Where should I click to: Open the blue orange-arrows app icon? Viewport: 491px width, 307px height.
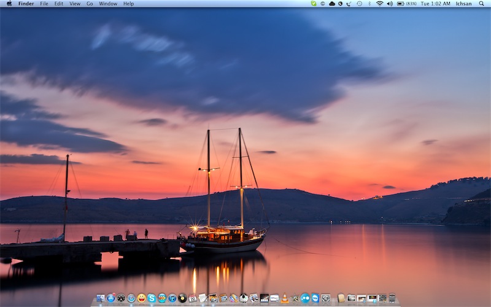click(x=162, y=298)
